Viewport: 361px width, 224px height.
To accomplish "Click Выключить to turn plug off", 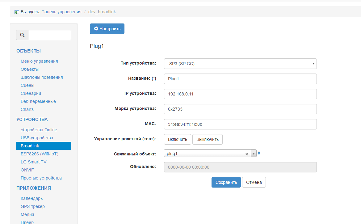I will click(x=208, y=139).
